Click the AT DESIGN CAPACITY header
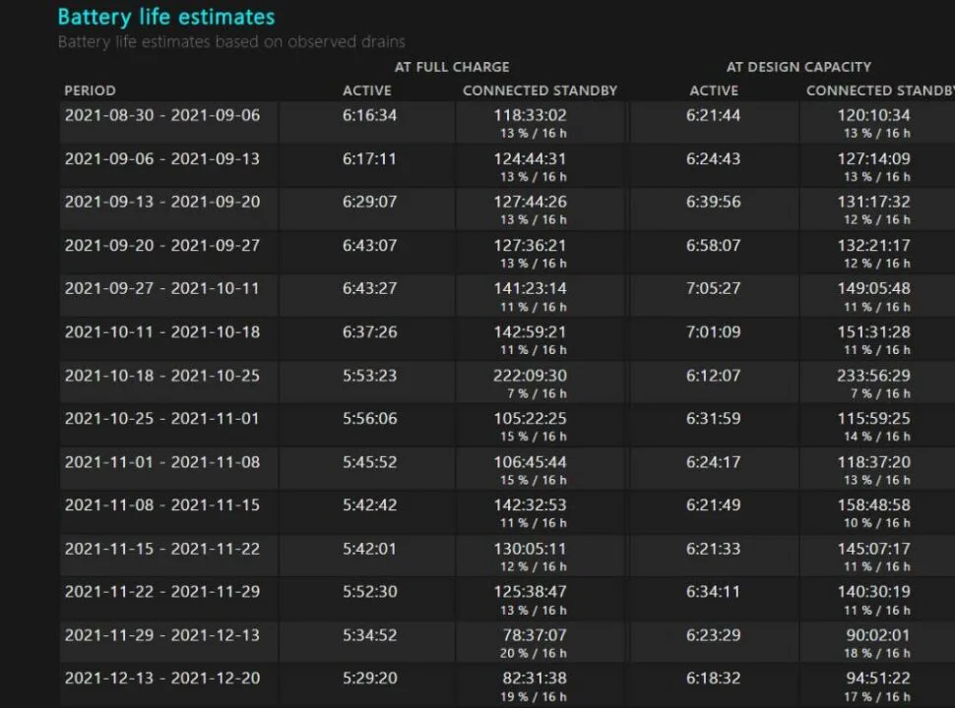955x708 pixels. [x=798, y=67]
